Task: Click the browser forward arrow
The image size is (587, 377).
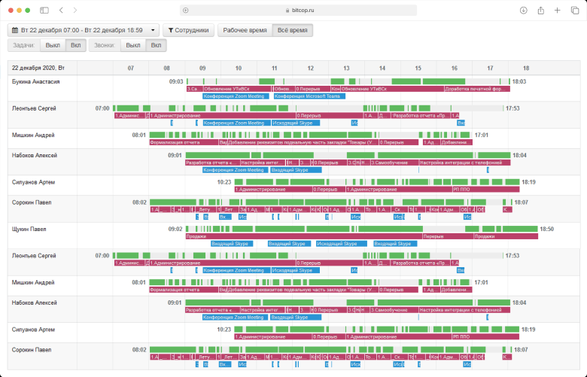Action: (75, 11)
